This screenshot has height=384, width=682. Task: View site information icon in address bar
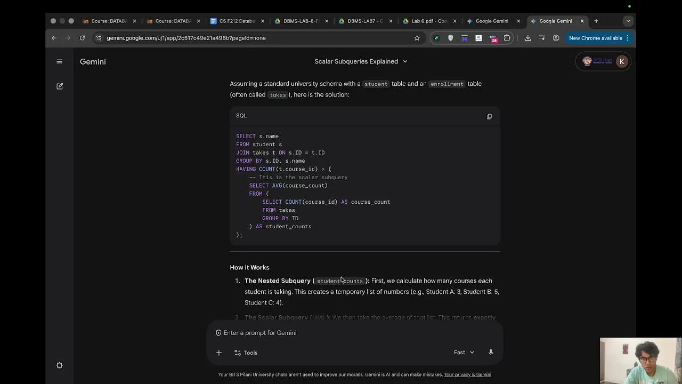coord(99,38)
